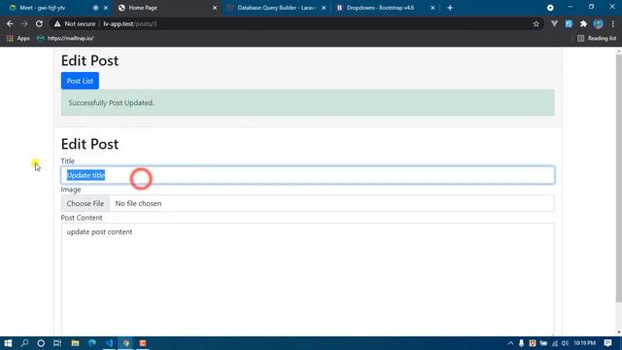Open File Explorer from taskbar
The width and height of the screenshot is (622, 350).
(75, 343)
